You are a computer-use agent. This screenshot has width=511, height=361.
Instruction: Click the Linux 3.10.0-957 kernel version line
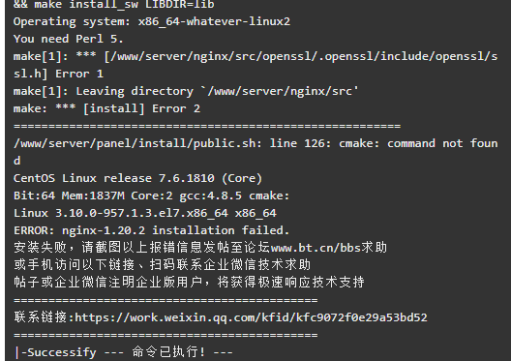pyautogui.click(x=145, y=214)
